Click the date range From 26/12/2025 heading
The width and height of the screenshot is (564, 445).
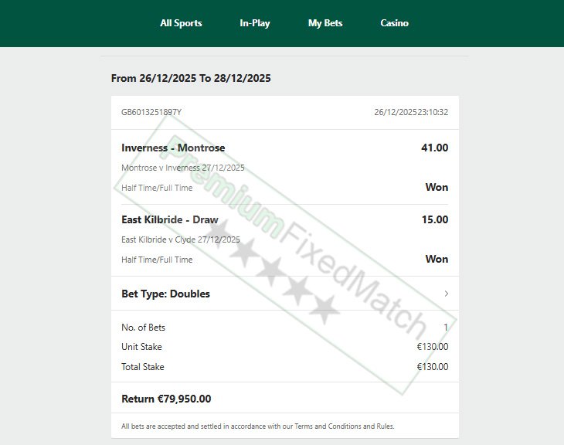pyautogui.click(x=191, y=78)
